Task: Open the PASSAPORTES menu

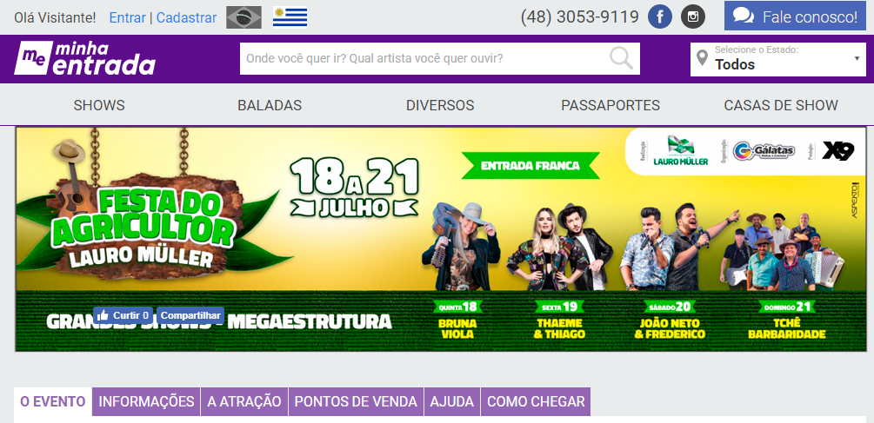Action: coord(610,105)
